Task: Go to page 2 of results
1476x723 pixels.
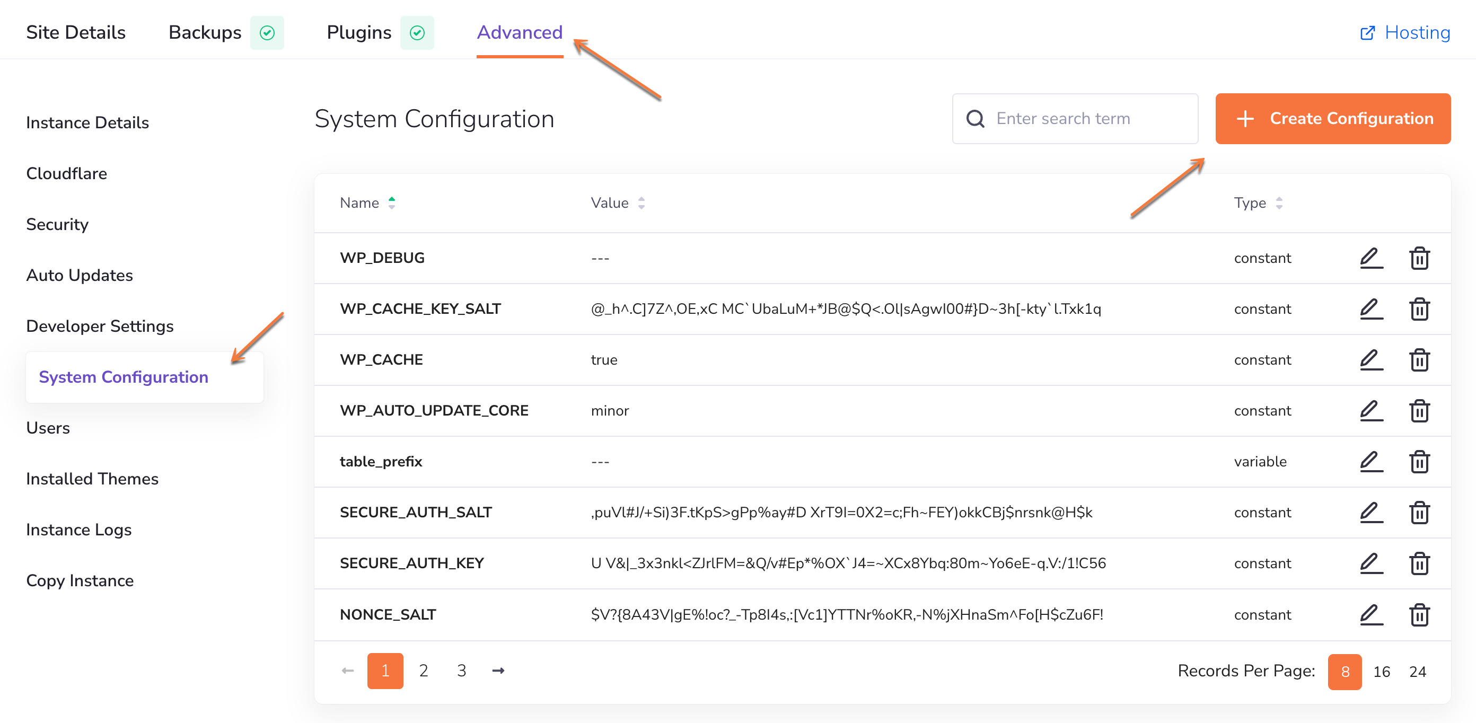Action: (424, 671)
